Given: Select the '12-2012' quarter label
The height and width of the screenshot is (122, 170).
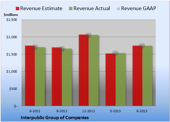Looking at the screenshot, I should [88, 111].
